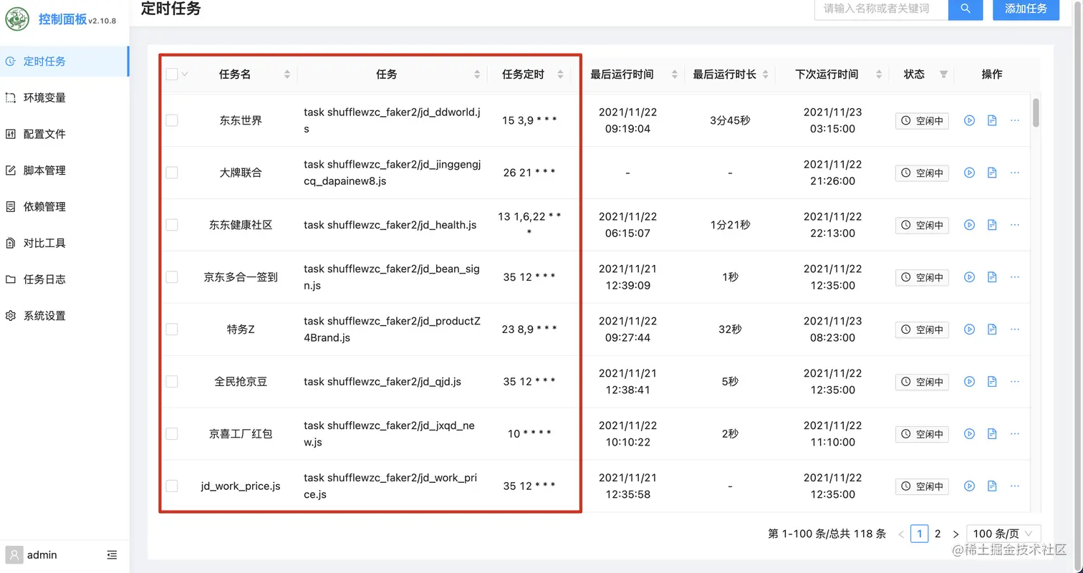Screen dimensions: 1083x573
Task: View log of 大牌联合 task
Action: pyautogui.click(x=992, y=173)
